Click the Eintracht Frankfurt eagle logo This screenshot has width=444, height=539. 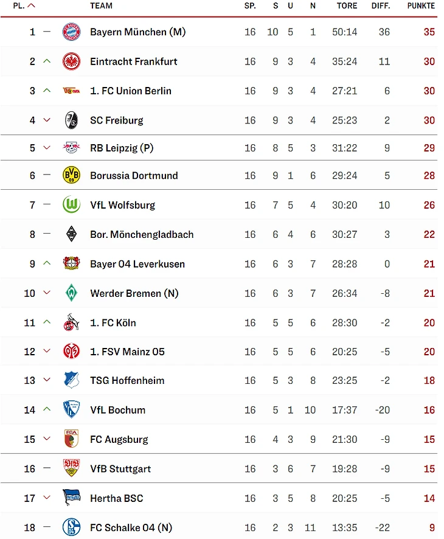[x=71, y=61]
